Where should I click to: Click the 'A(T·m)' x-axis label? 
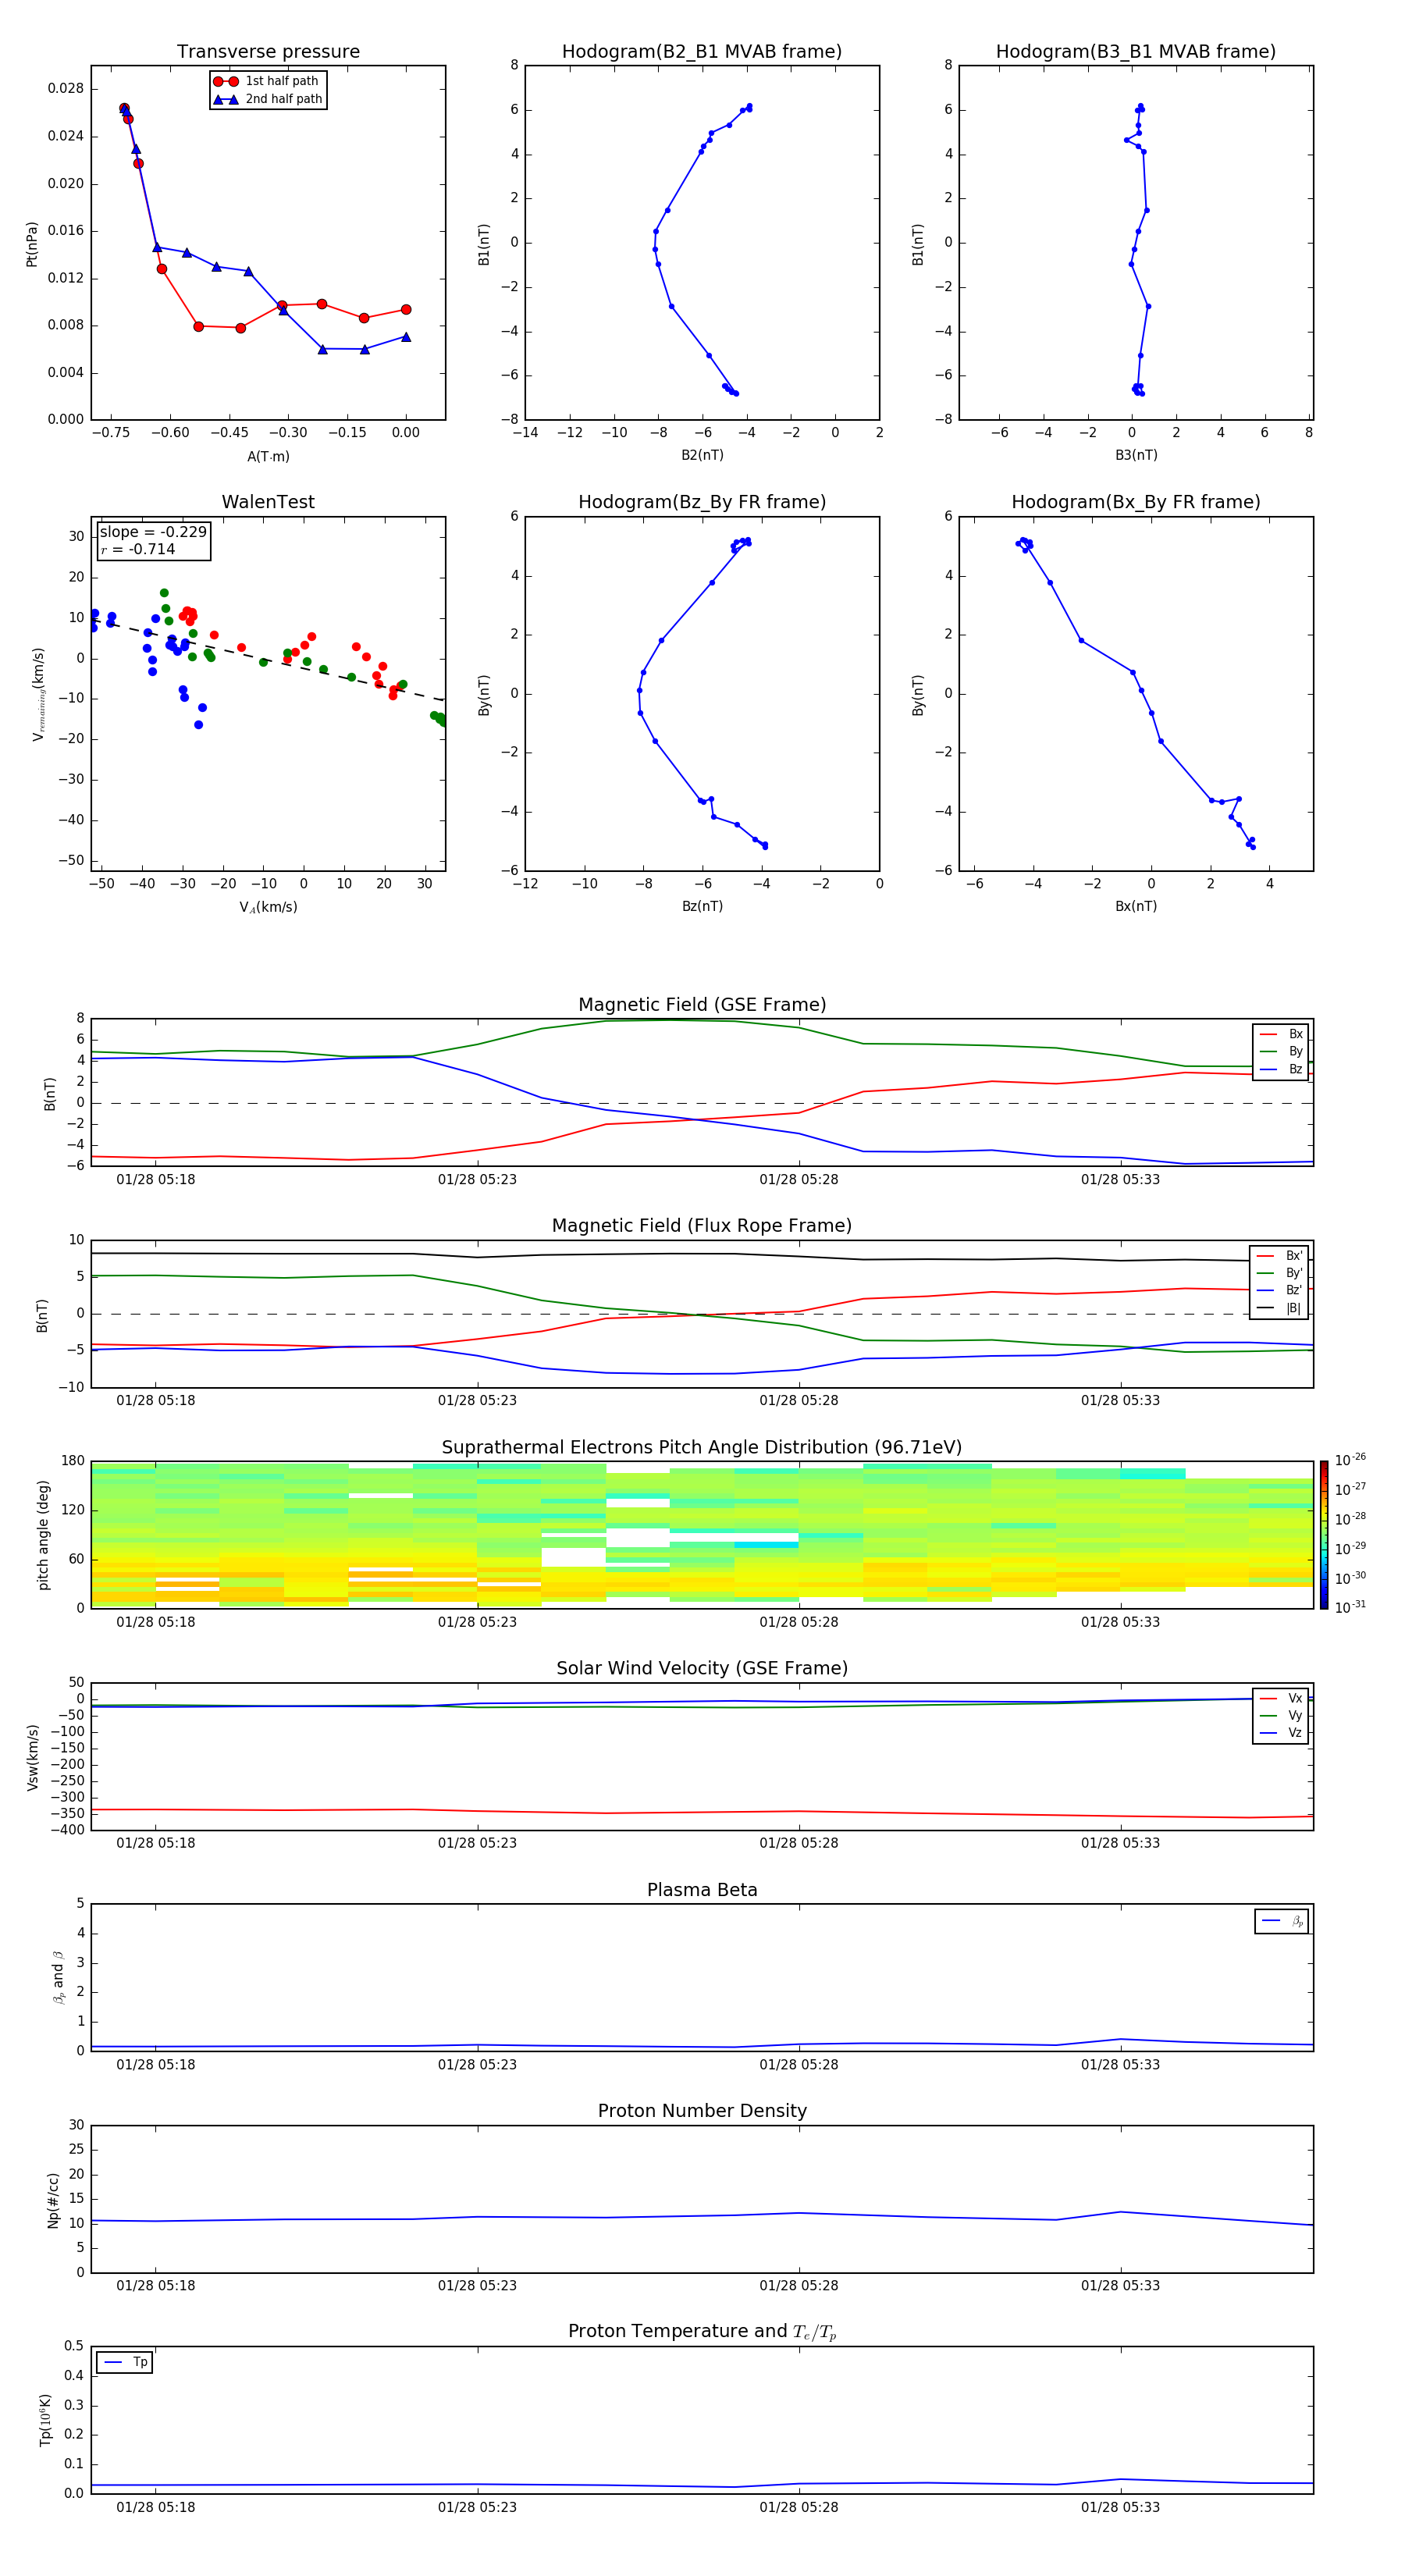tap(268, 457)
